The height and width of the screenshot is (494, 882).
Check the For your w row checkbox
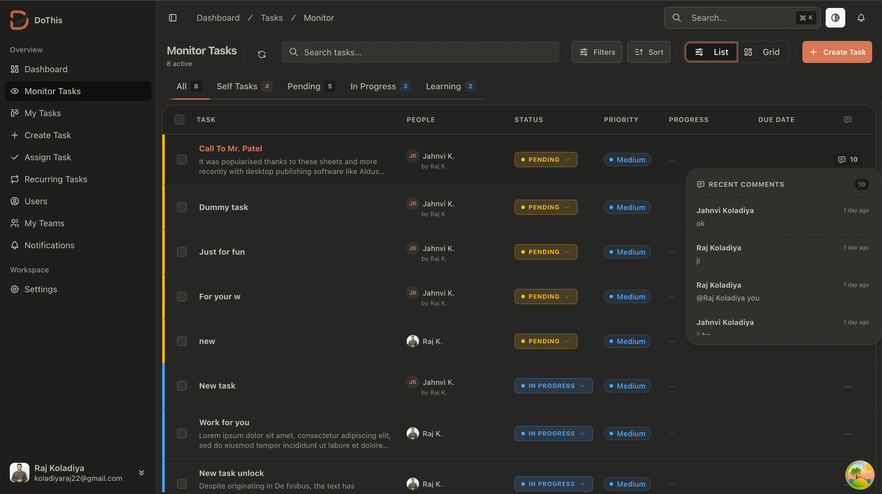(182, 297)
